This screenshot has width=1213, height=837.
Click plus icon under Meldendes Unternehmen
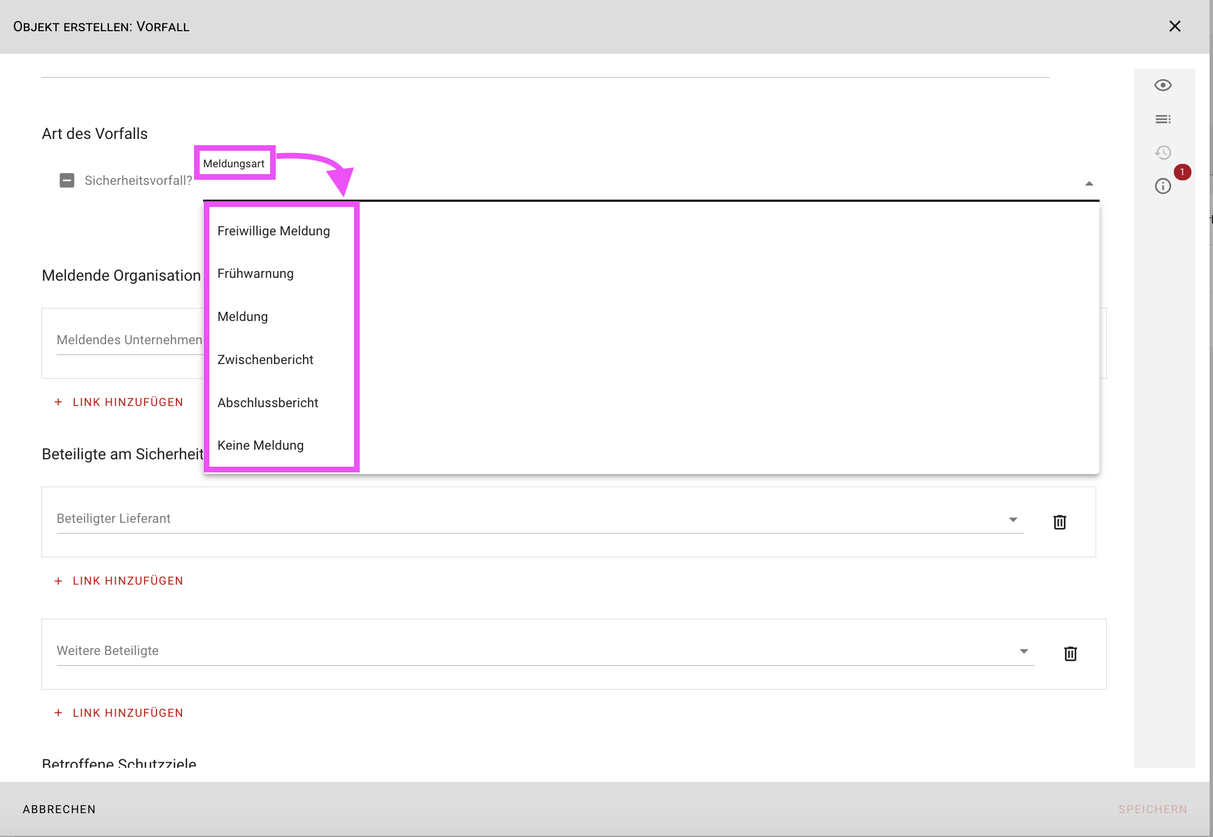click(58, 402)
